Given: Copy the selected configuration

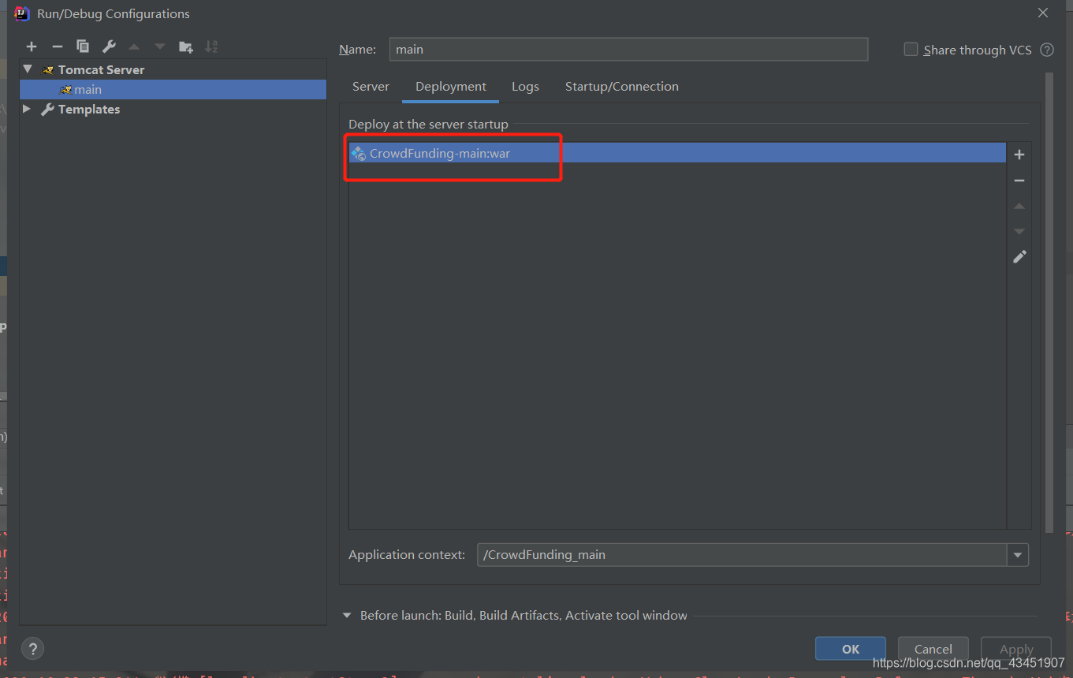Looking at the screenshot, I should (83, 47).
